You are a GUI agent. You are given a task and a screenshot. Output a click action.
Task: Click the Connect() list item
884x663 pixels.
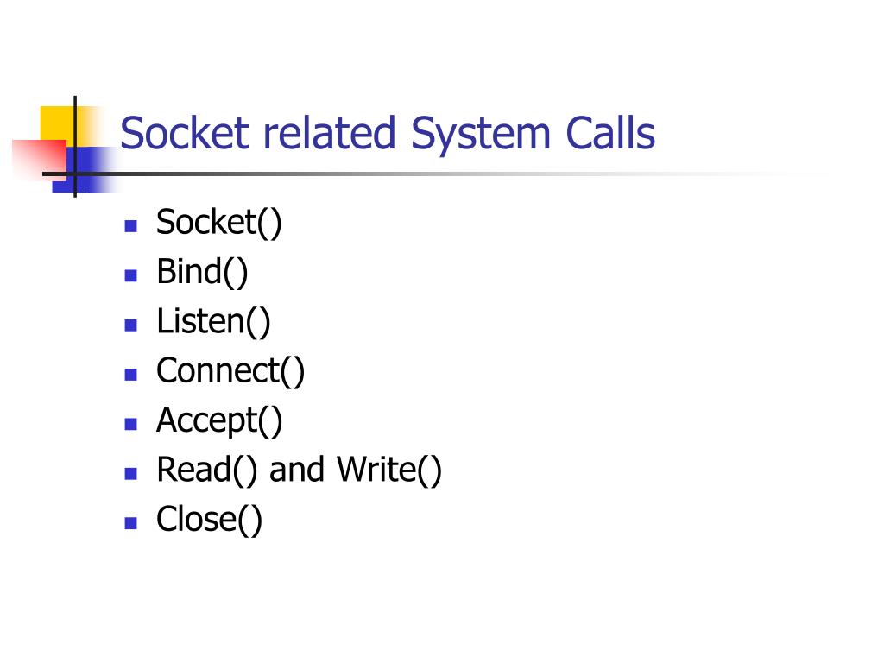[230, 371]
